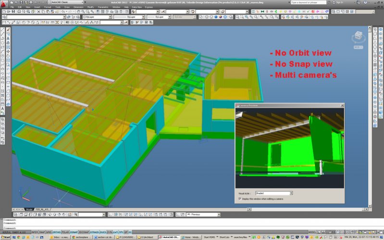Open the Express menu
Viewport: 384px width, 240px height.
pyautogui.click(x=149, y=7)
